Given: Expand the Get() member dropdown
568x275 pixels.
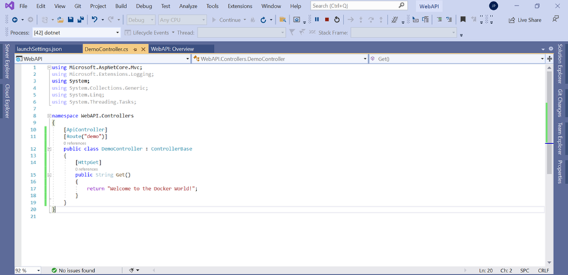Looking at the screenshot, I should (x=542, y=59).
